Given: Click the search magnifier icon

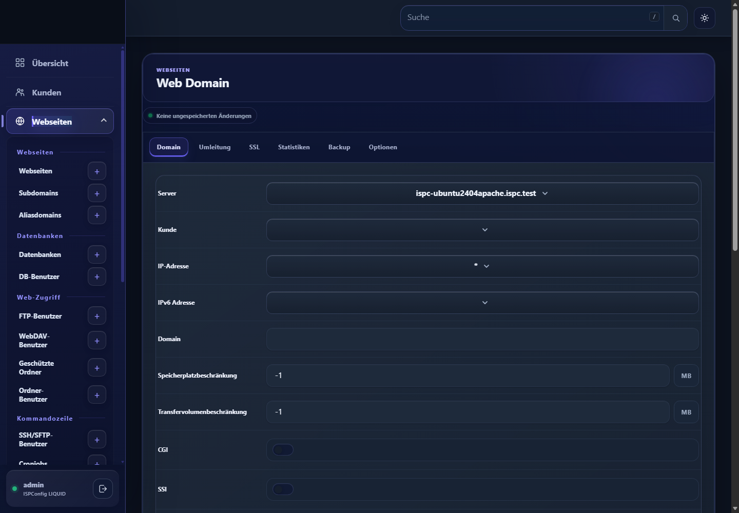Looking at the screenshot, I should pyautogui.click(x=676, y=18).
